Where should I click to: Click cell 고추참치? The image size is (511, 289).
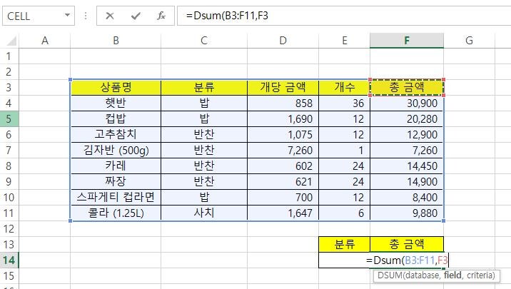pos(116,135)
